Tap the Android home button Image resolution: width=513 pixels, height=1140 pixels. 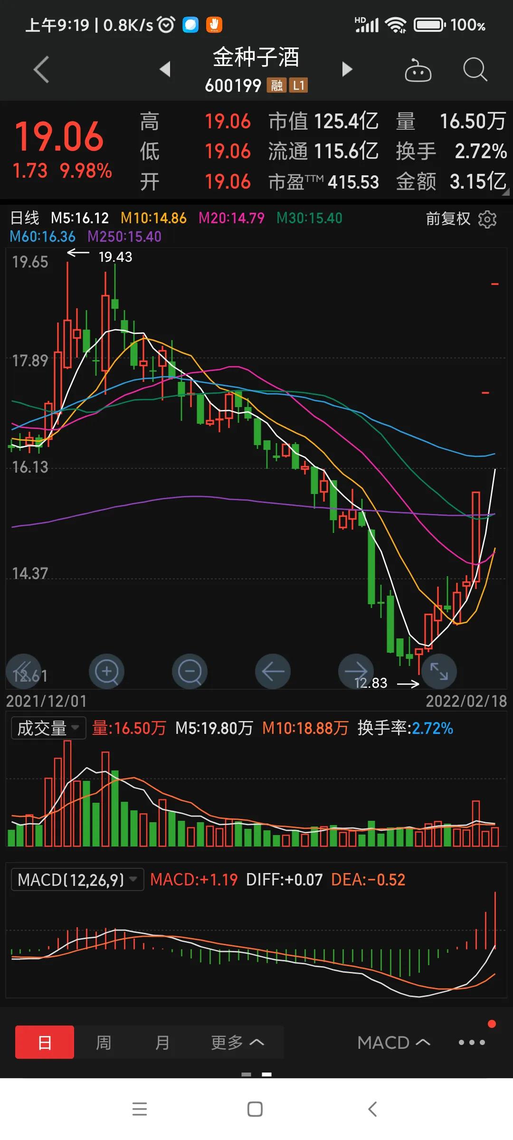(x=255, y=1109)
